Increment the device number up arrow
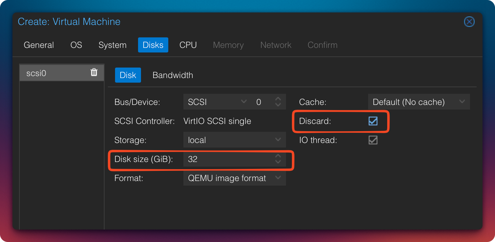This screenshot has height=242, width=495. 278,99
